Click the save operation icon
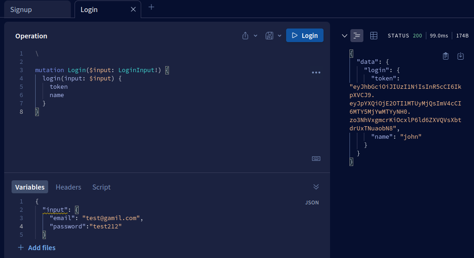 269,36
